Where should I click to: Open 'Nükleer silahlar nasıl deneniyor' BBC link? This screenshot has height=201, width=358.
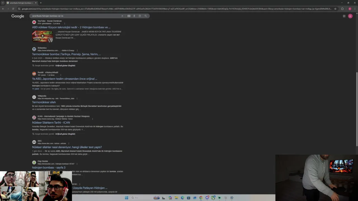point(67,147)
